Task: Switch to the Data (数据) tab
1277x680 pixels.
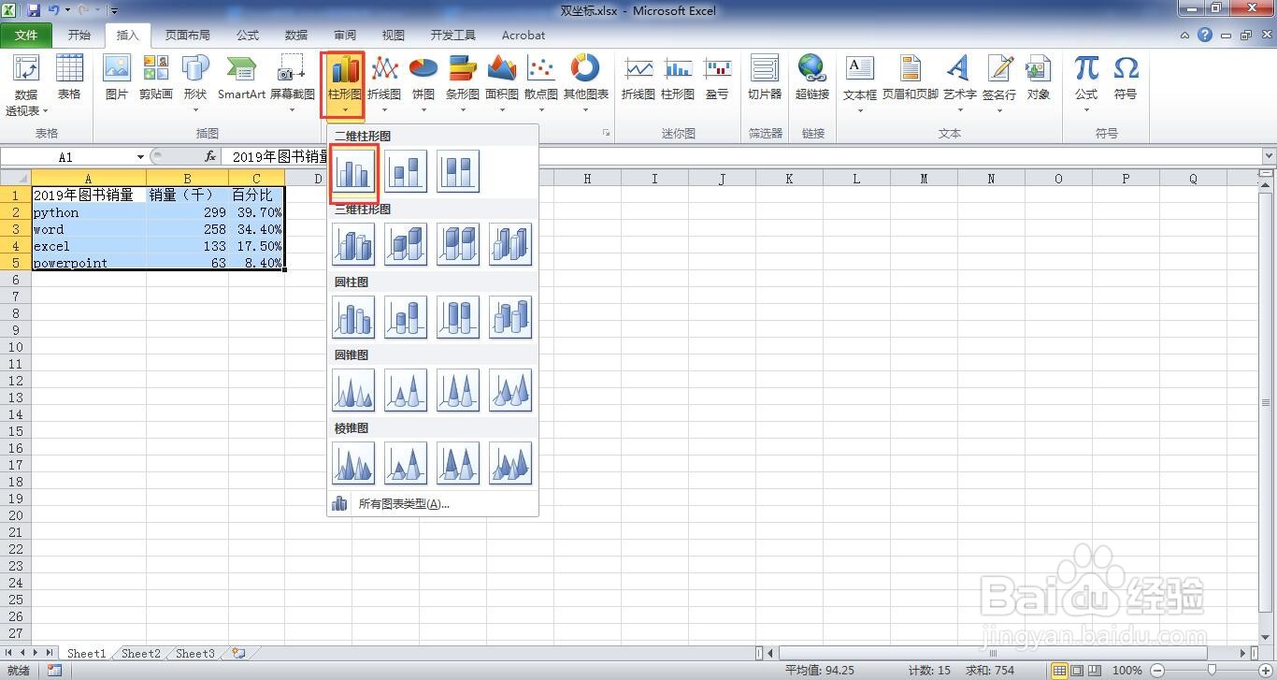Action: coord(296,35)
